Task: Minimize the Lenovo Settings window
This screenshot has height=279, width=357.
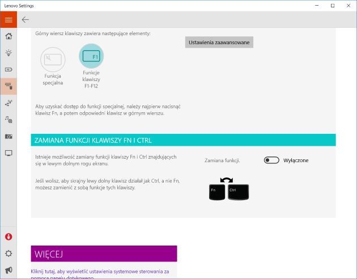Action: pyautogui.click(x=317, y=6)
